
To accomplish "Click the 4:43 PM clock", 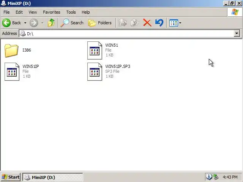I will click(230, 177).
